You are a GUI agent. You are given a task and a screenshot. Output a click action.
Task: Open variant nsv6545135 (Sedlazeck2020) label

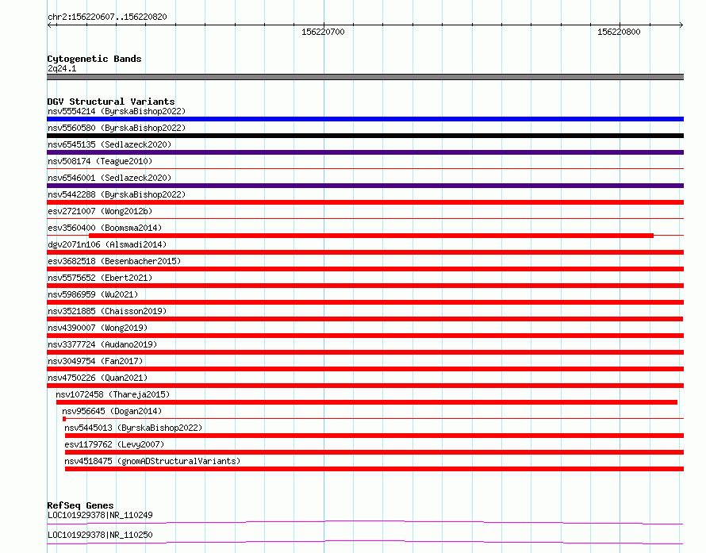(x=109, y=144)
